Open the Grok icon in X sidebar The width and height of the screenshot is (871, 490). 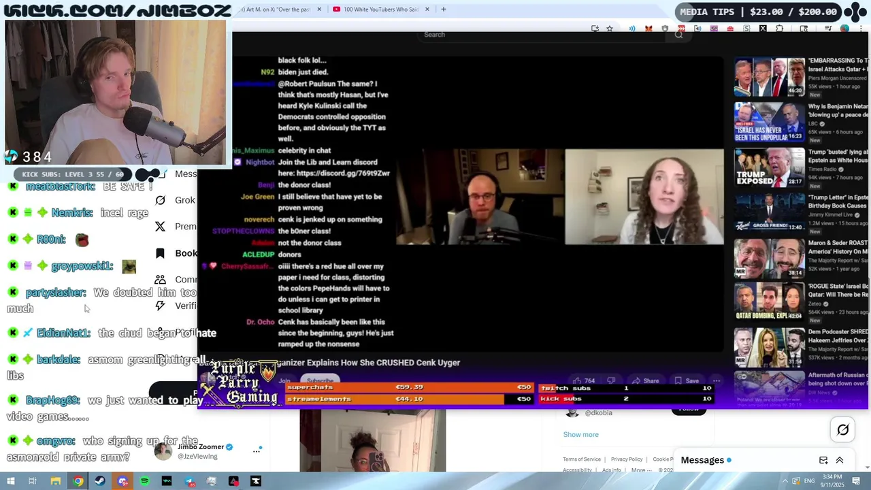pyautogui.click(x=161, y=200)
